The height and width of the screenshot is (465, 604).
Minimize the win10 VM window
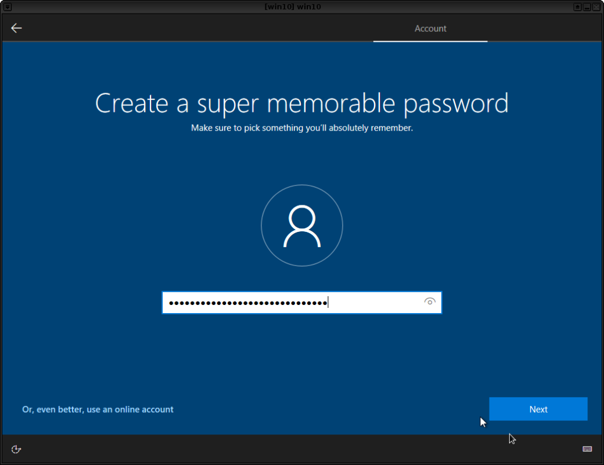point(587,7)
